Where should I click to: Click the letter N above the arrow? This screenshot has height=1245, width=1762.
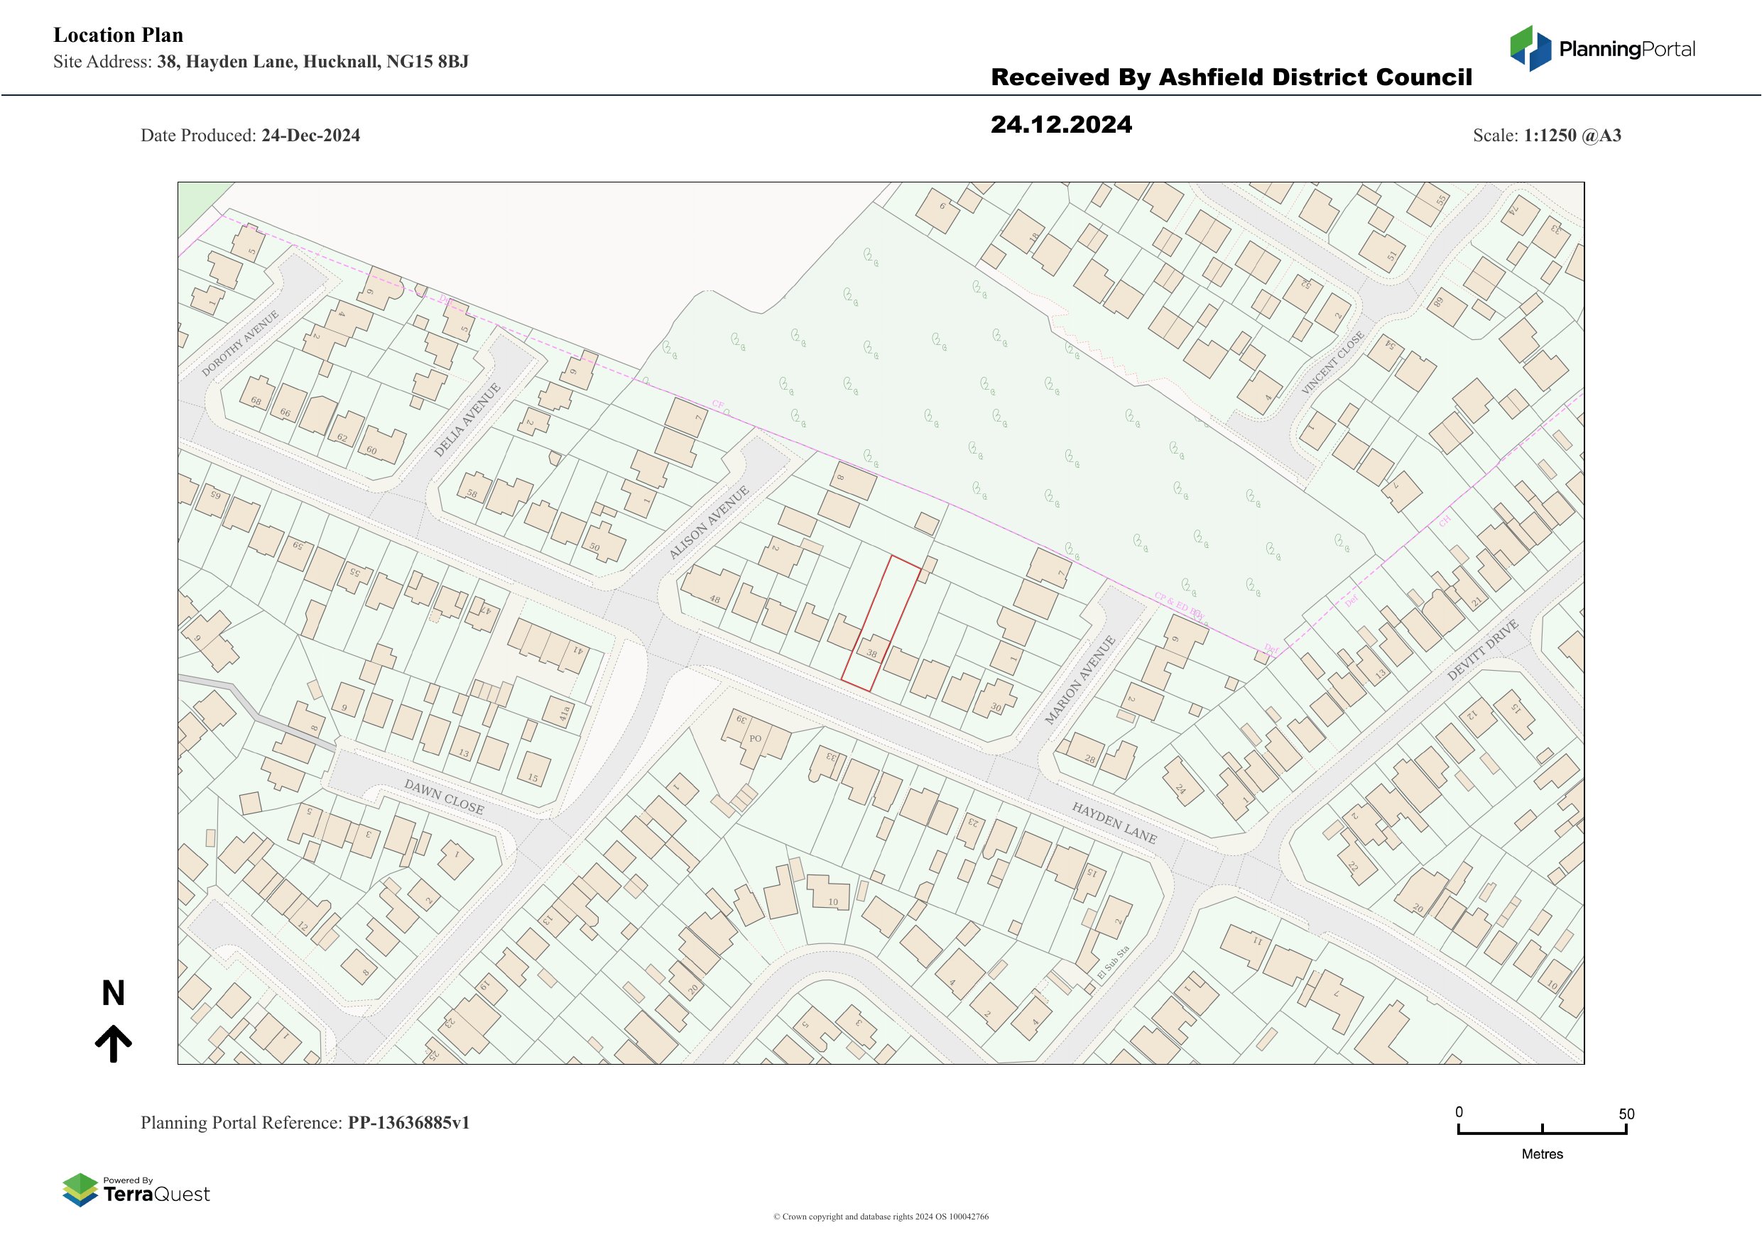point(113,994)
